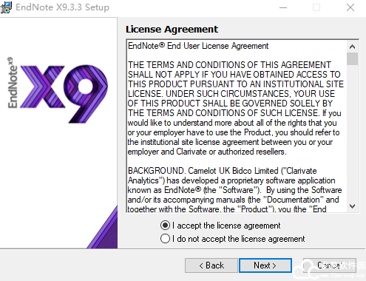Screen dimensions: 366x281
Task: Click the scrollbar down arrow in license box
Action: (x=352, y=206)
